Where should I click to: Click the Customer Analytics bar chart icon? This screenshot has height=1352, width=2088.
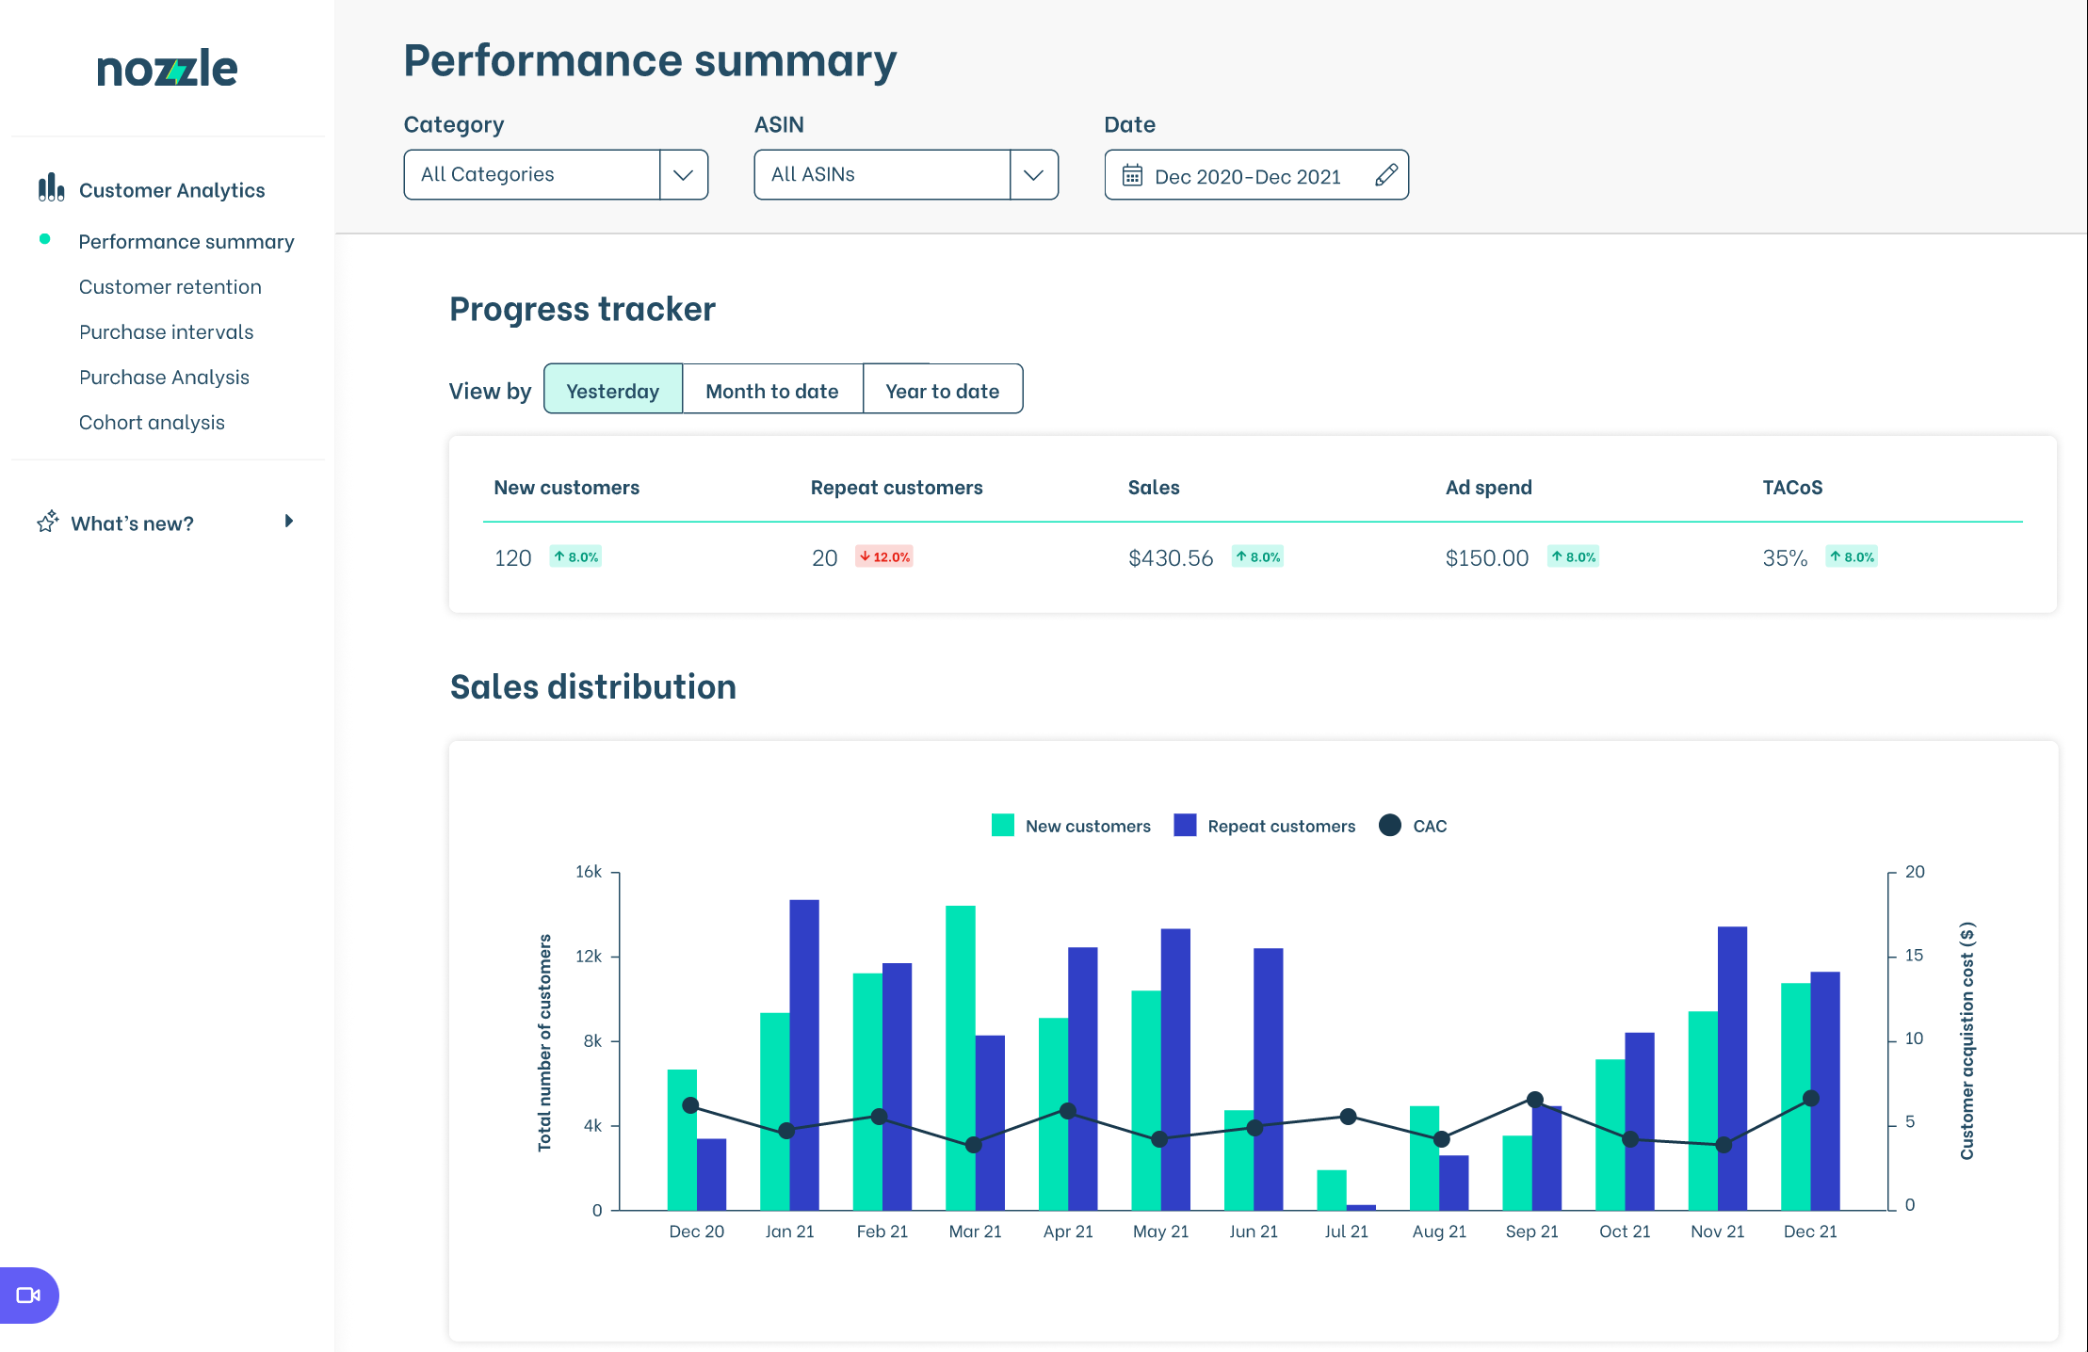44,188
